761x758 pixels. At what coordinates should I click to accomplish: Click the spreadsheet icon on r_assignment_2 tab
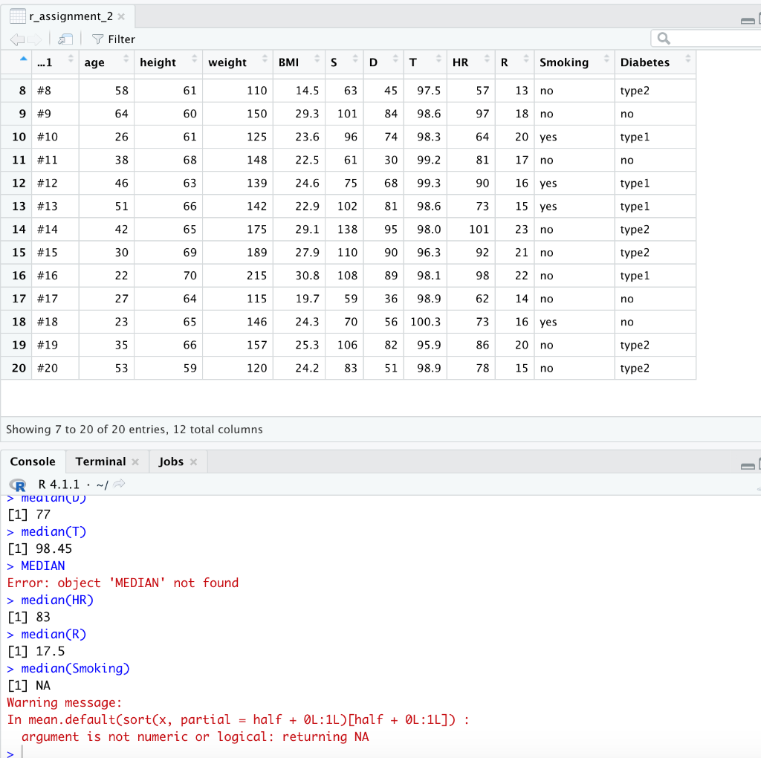(18, 15)
